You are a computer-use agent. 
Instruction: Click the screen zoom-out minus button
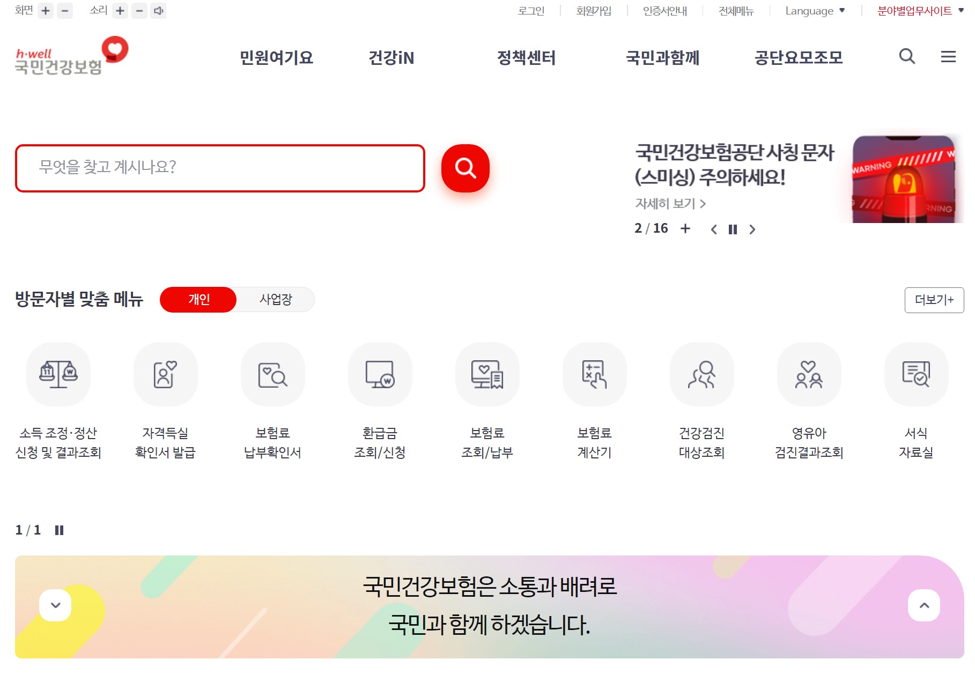click(65, 11)
